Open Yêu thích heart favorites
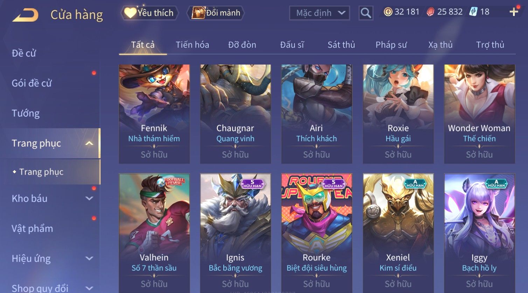Screen dimensions: 528x293 coord(150,13)
